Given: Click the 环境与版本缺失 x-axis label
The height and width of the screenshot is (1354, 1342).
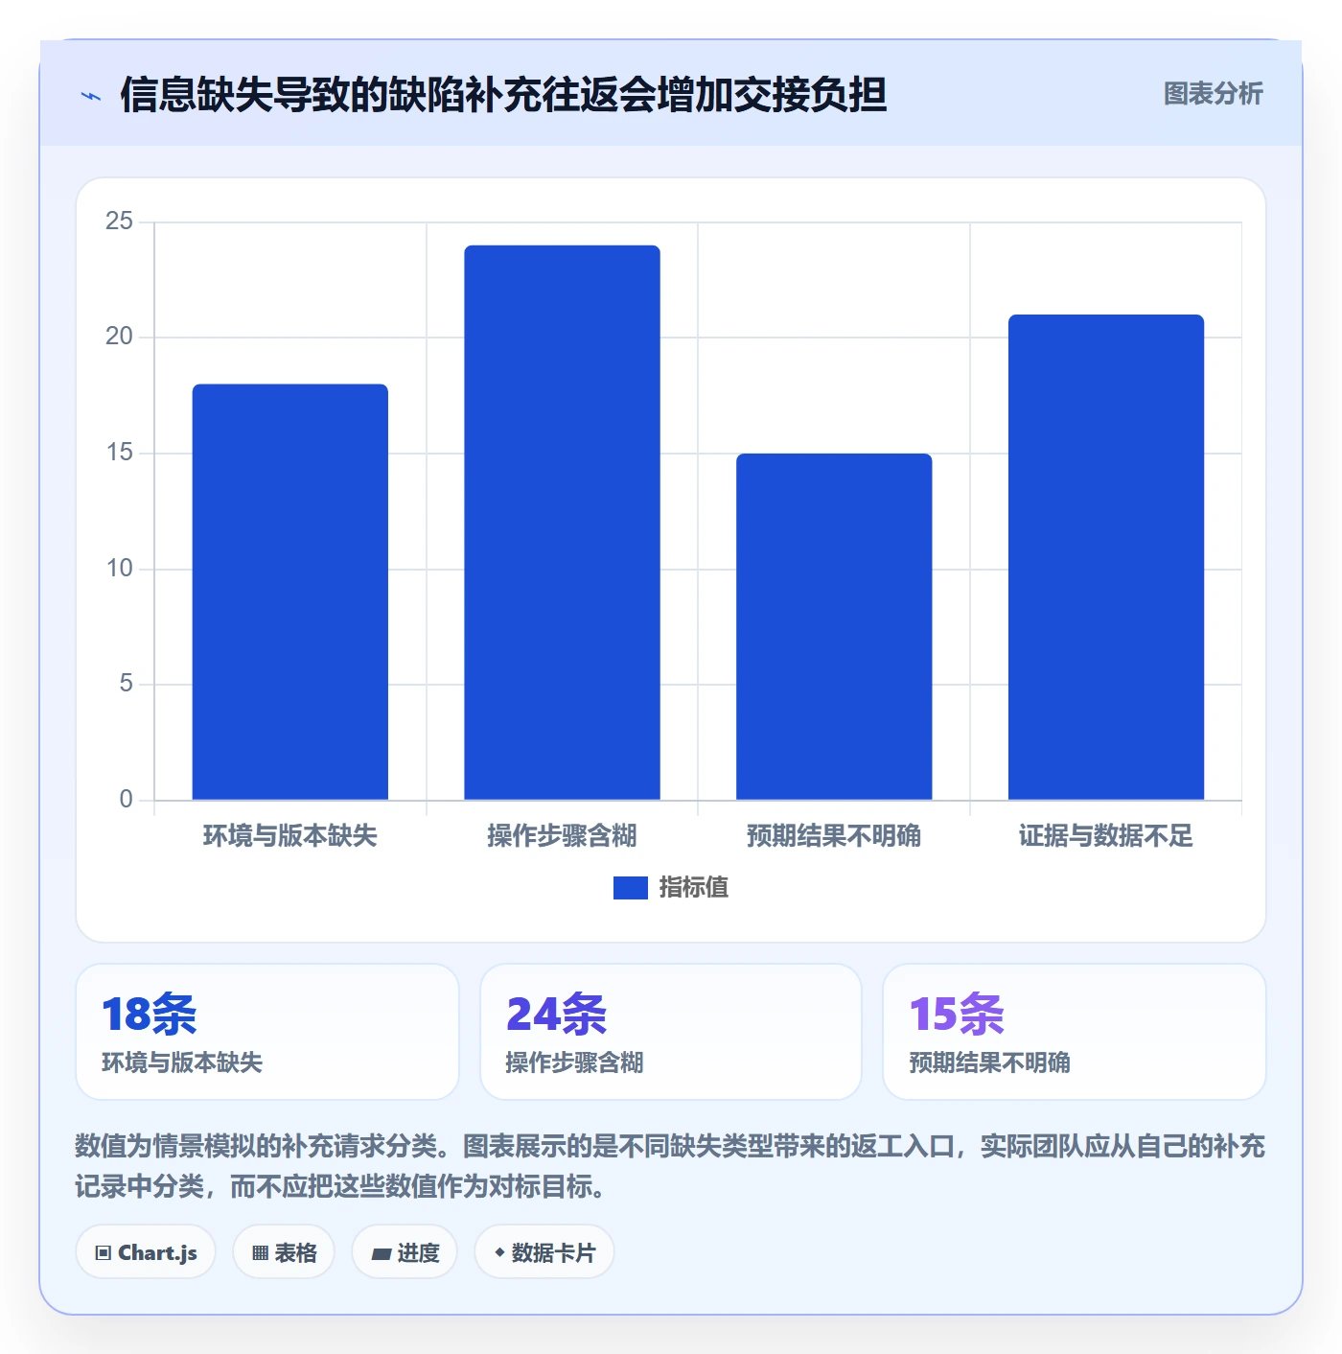Looking at the screenshot, I should (x=290, y=836).
